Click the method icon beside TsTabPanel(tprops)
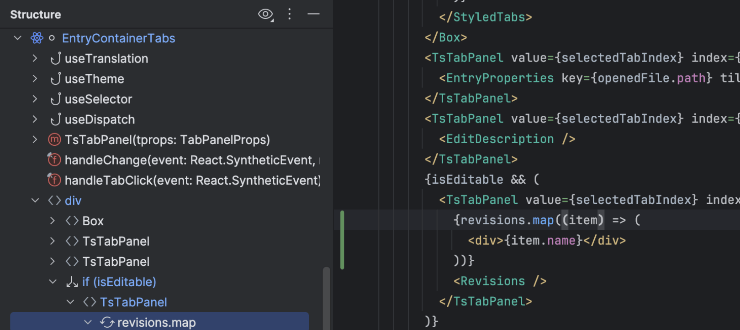Screen dimensions: 740x330 tap(54, 139)
